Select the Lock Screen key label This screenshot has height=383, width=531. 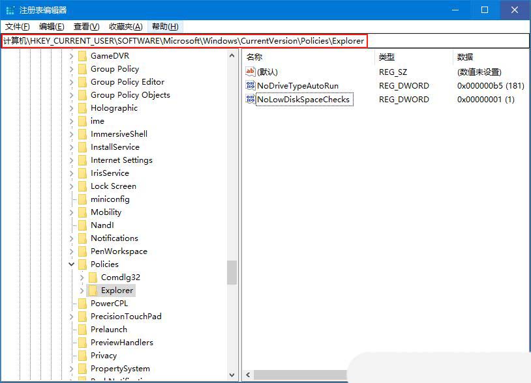click(114, 186)
